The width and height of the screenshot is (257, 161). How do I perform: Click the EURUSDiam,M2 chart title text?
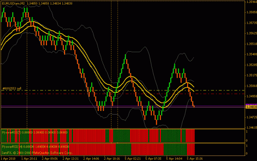pos(13,3)
